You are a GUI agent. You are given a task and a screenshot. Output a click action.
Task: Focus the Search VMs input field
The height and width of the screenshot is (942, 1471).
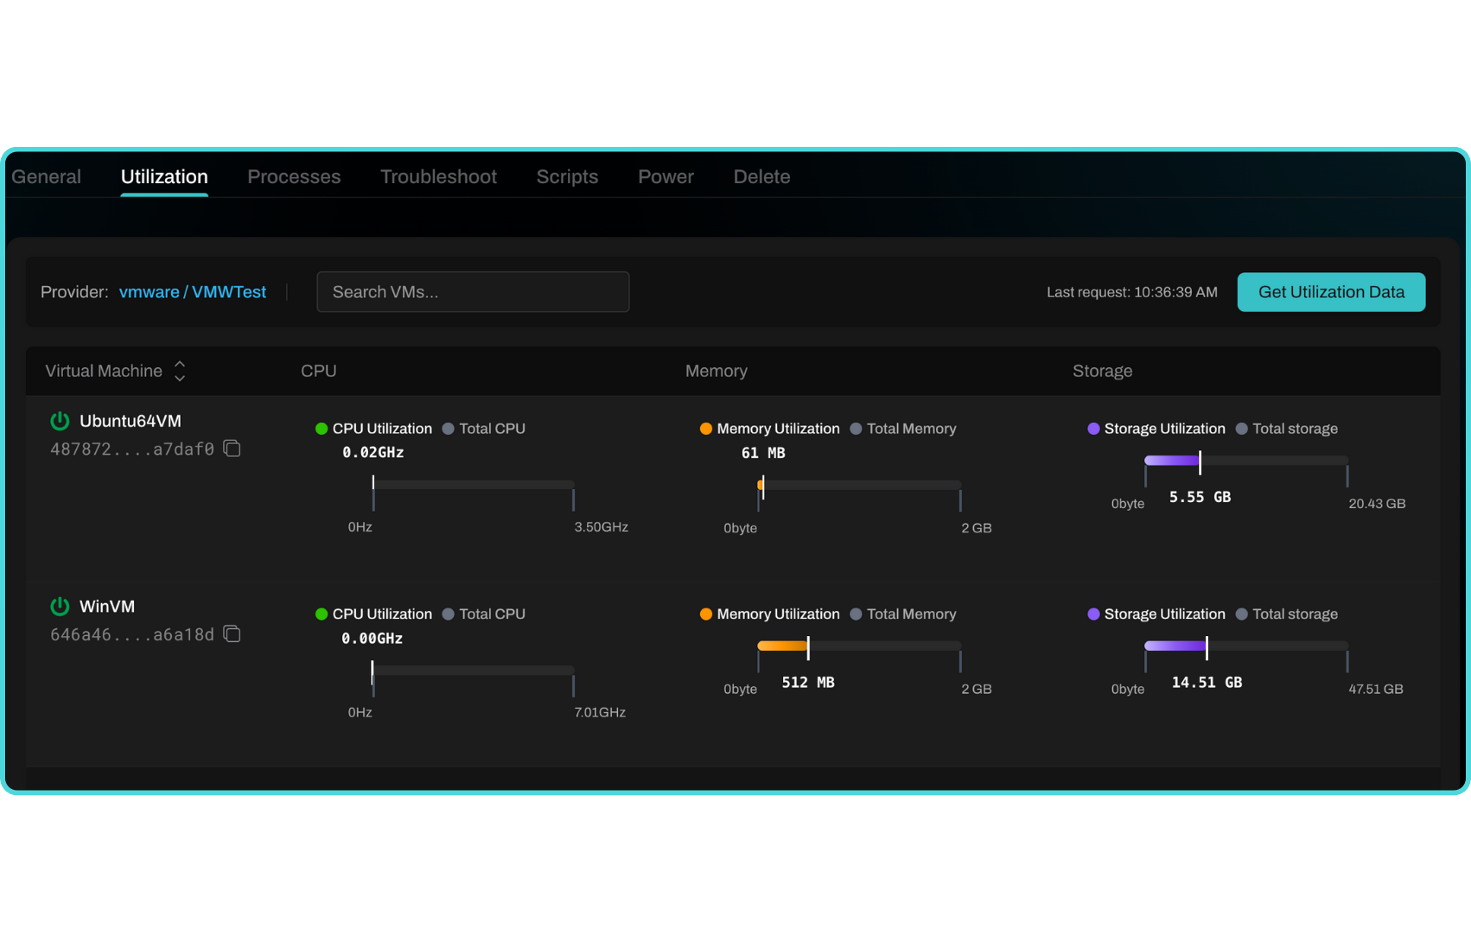click(473, 292)
